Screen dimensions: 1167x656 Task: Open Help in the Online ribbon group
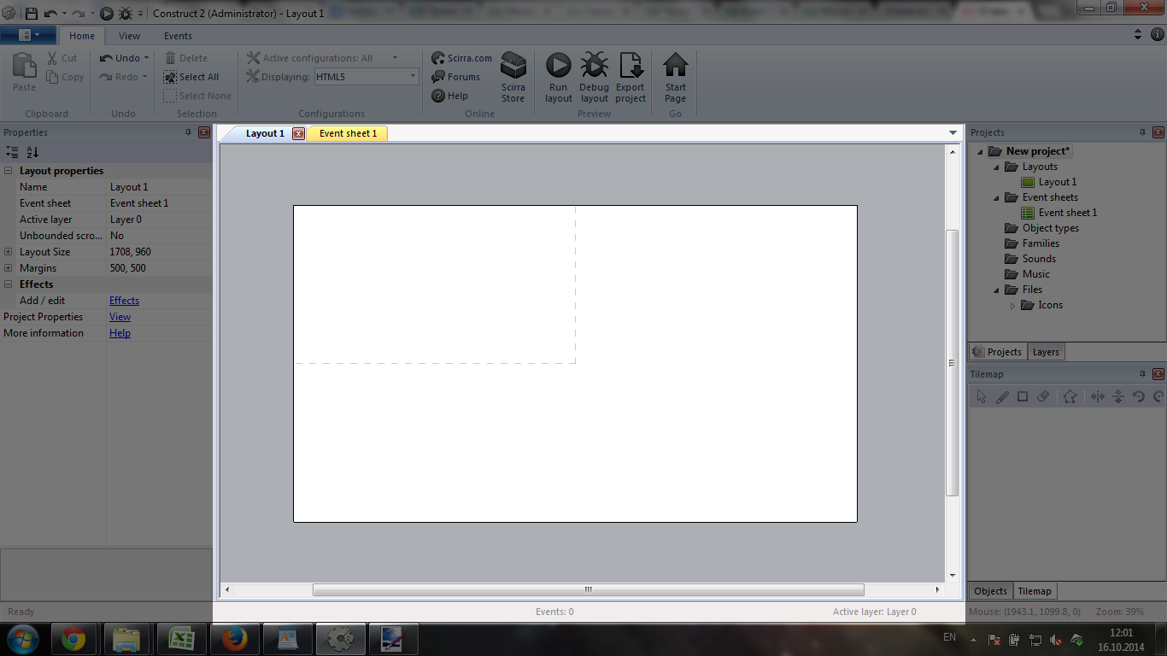pyautogui.click(x=450, y=96)
